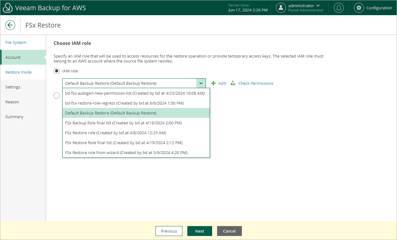Choose bd-fsx-restore-role-regress role
This screenshot has width=397, height=240.
[136, 103]
